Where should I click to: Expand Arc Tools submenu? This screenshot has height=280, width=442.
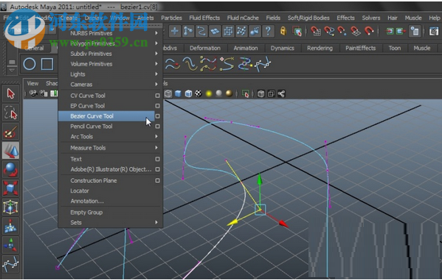coord(110,136)
